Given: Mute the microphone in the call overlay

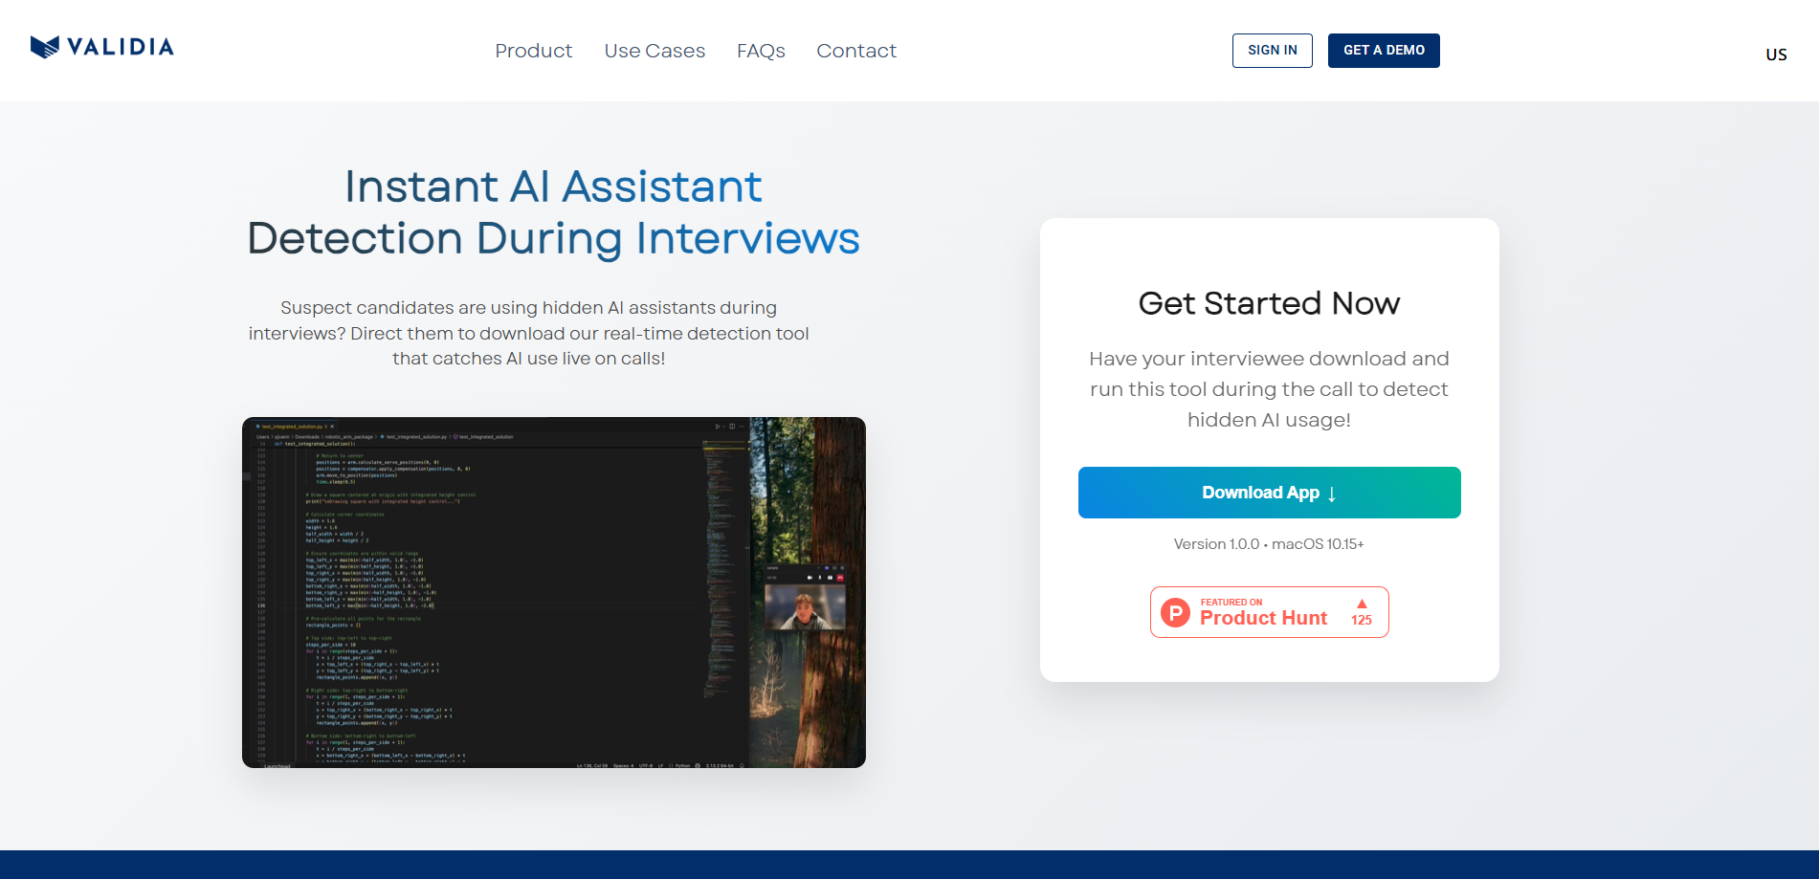Looking at the screenshot, I should point(820,578).
